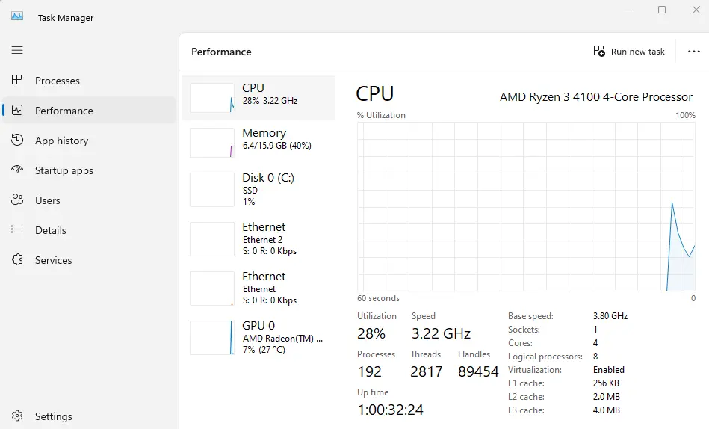
Task: Select the Disk 0 (C:) SSD item
Action: 258,190
